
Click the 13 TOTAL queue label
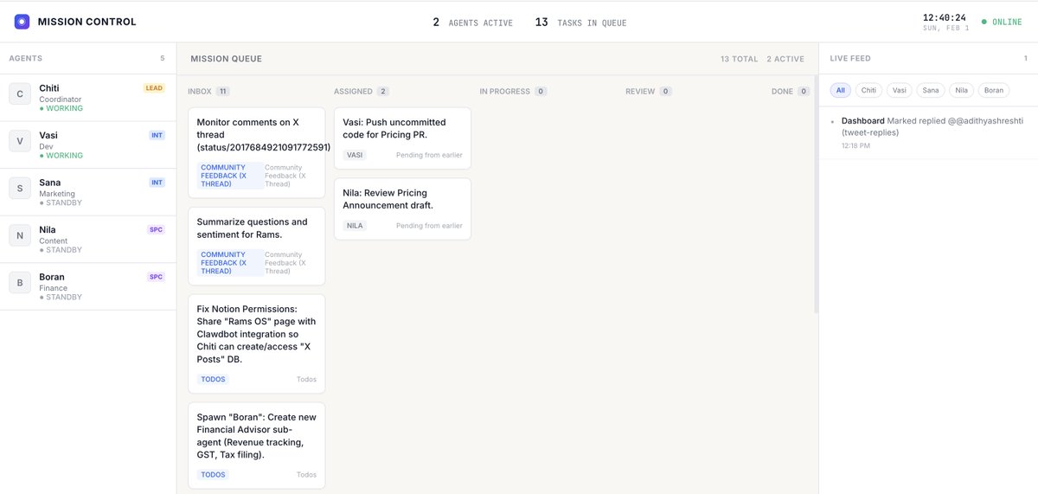click(737, 59)
